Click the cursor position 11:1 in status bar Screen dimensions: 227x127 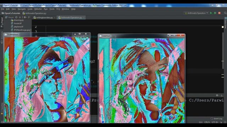coord(200,122)
